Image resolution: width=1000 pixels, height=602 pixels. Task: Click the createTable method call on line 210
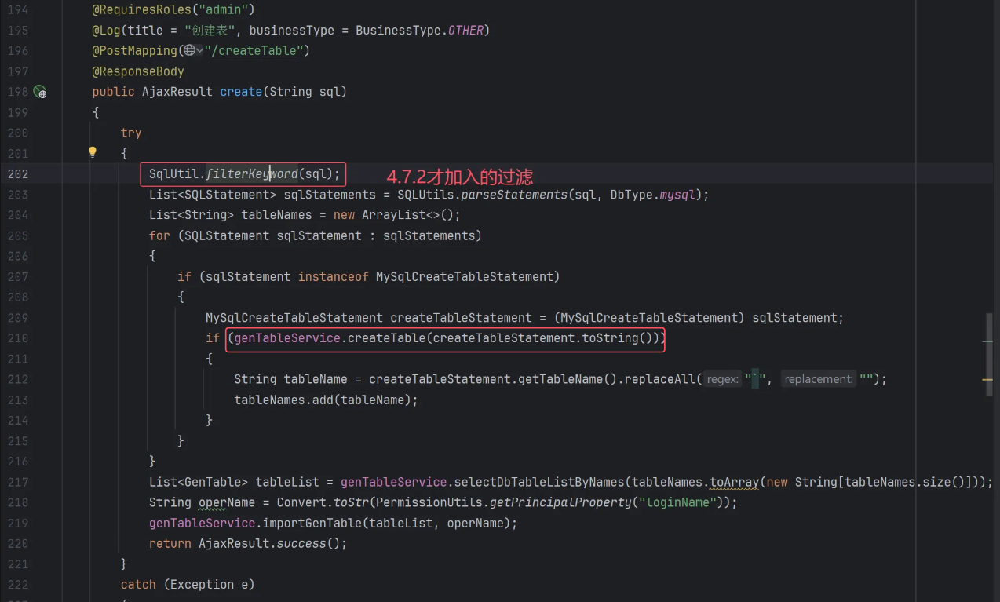(386, 338)
